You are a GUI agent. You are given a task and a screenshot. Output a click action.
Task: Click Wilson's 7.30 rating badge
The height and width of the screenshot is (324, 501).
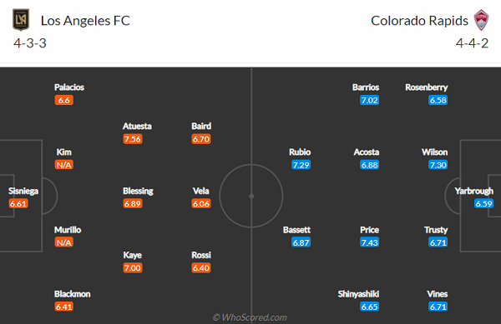click(438, 165)
